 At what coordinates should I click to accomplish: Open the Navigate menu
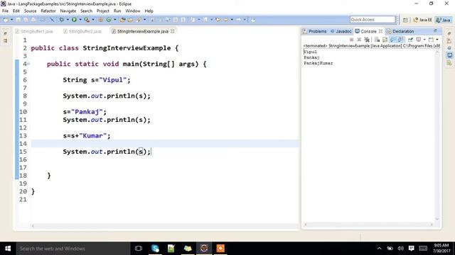point(68,11)
